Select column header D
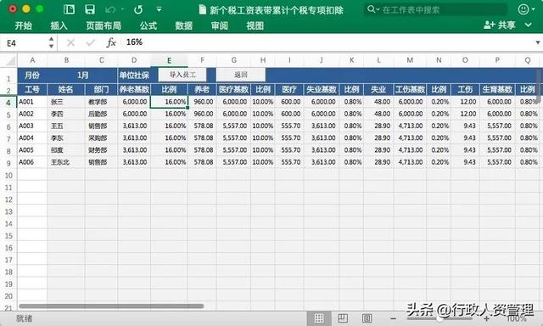 pyautogui.click(x=134, y=60)
